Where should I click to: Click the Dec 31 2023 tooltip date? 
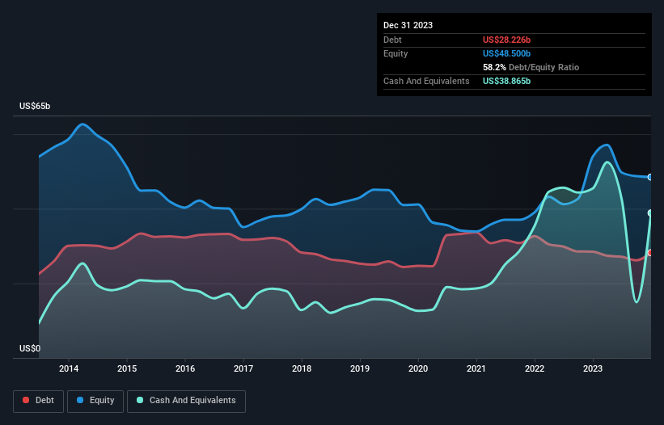408,25
